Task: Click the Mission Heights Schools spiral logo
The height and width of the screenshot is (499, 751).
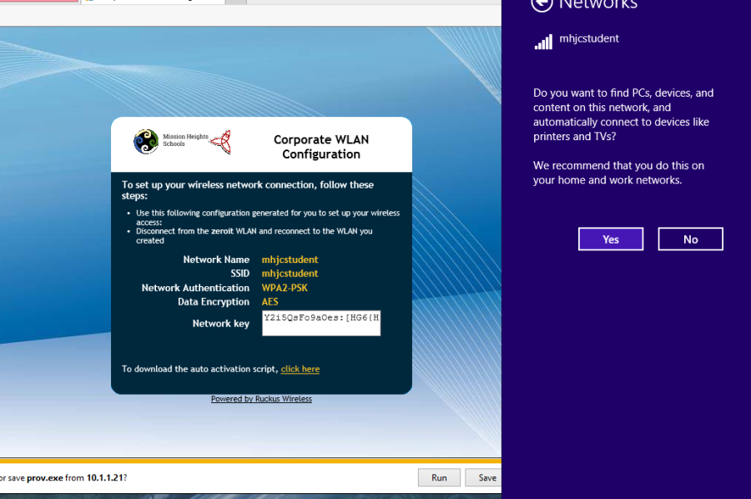Action: (x=146, y=142)
